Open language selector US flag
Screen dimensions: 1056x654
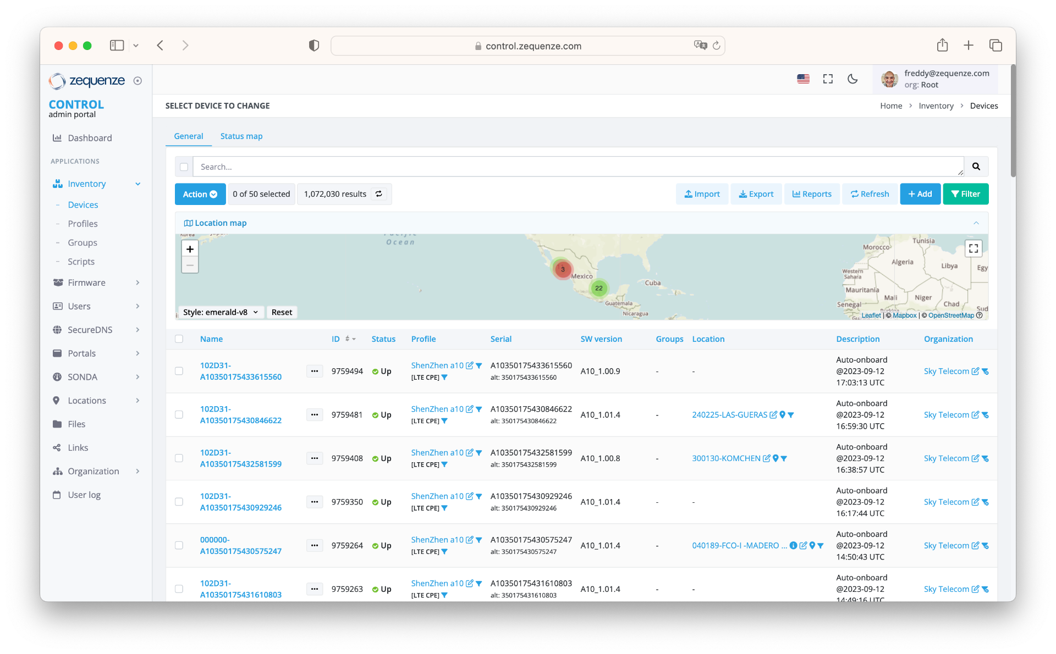click(803, 79)
